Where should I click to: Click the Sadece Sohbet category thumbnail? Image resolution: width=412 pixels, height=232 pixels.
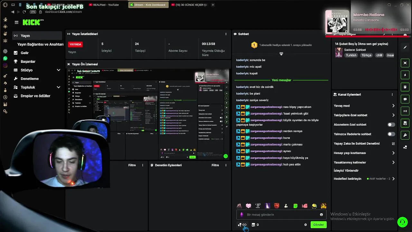pos(339,53)
